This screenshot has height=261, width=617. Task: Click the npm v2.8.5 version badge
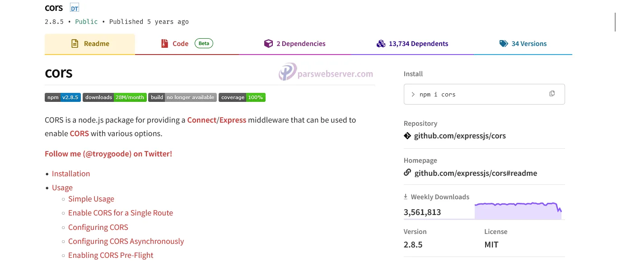pos(62,97)
